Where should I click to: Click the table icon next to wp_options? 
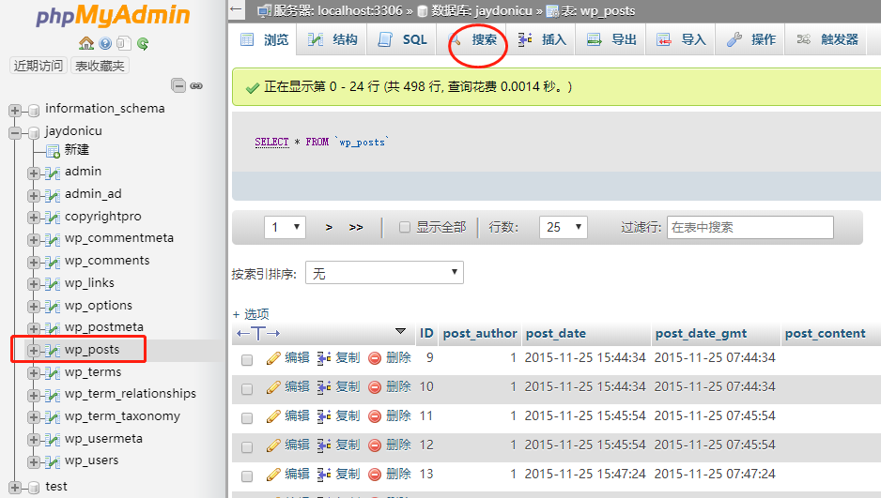(x=53, y=306)
